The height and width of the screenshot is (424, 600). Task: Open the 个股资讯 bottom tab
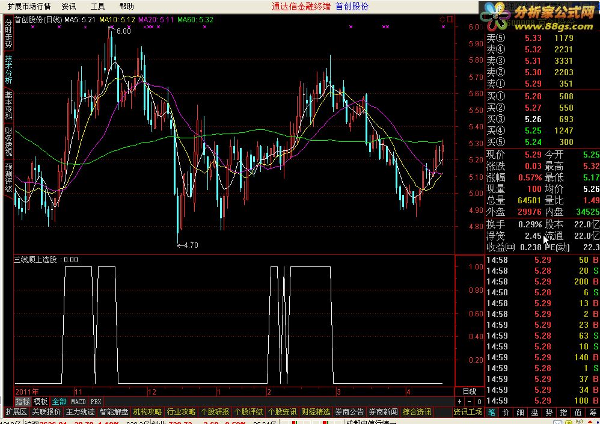coord(282,412)
